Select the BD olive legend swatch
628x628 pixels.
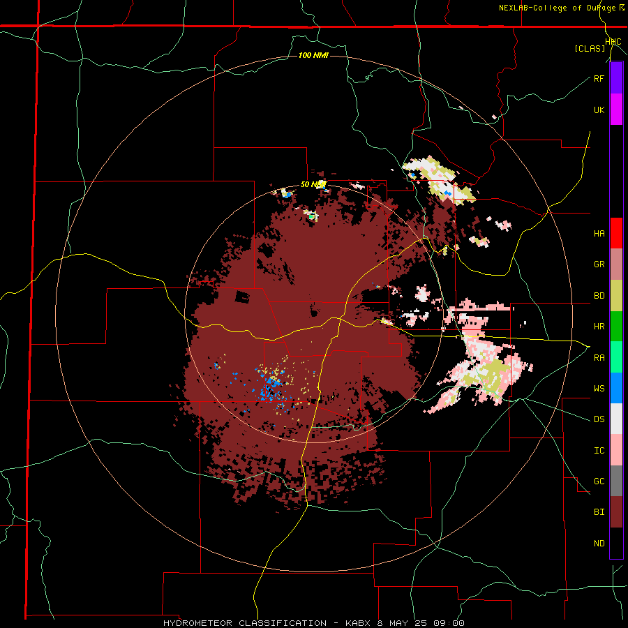pos(616,296)
